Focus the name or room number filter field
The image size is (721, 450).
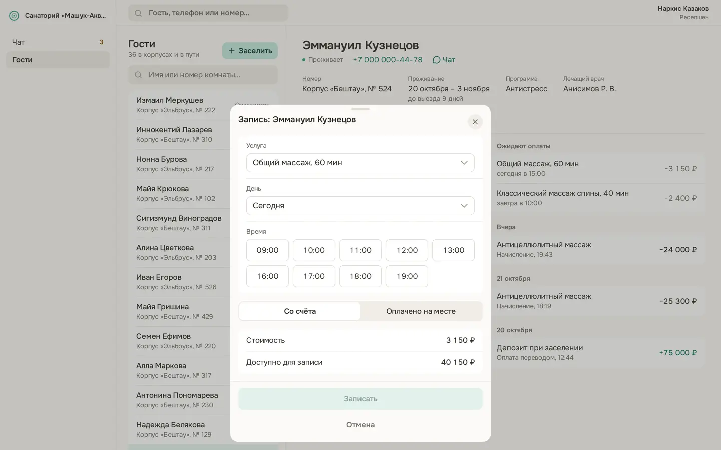click(203, 75)
